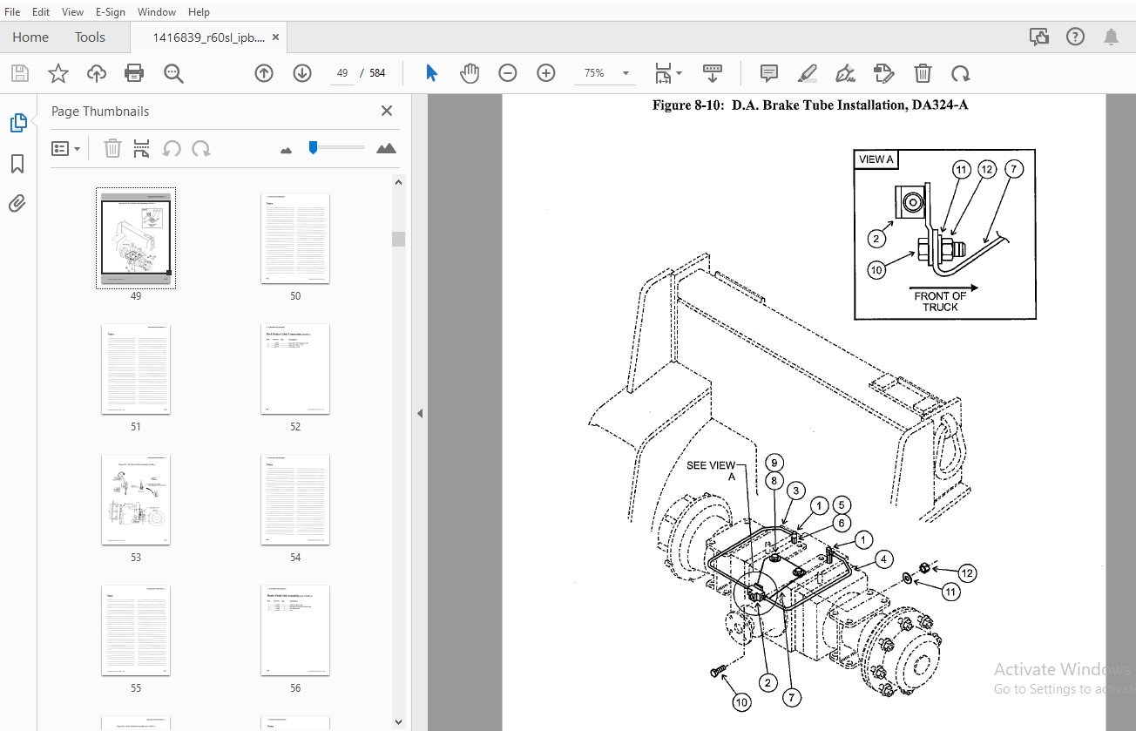Select page 56 thumbnail
Viewport: 1136px width, 731px height.
295,630
